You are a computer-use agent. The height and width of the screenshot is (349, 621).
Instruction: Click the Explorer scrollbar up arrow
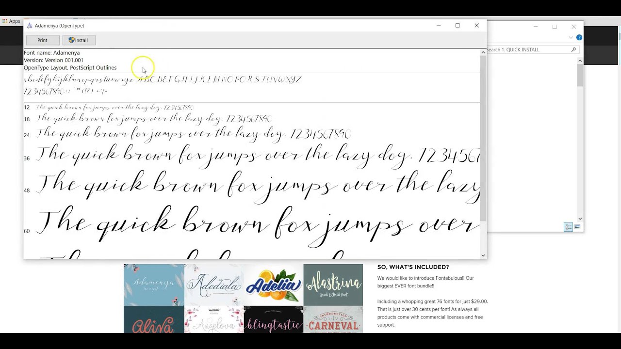[x=580, y=61]
